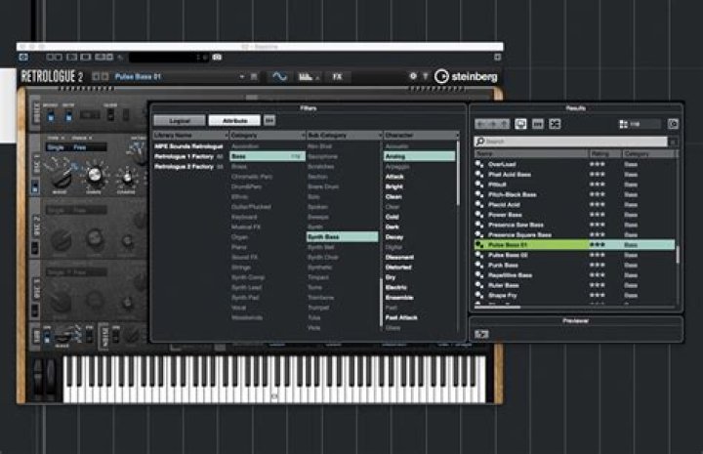Image resolution: width=703 pixels, height=454 pixels.
Task: Select the Electric character filter
Action: tap(395, 287)
